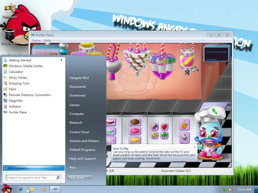Activate the flame topping button
This screenshot has height=193, width=258.
[x=184, y=125]
